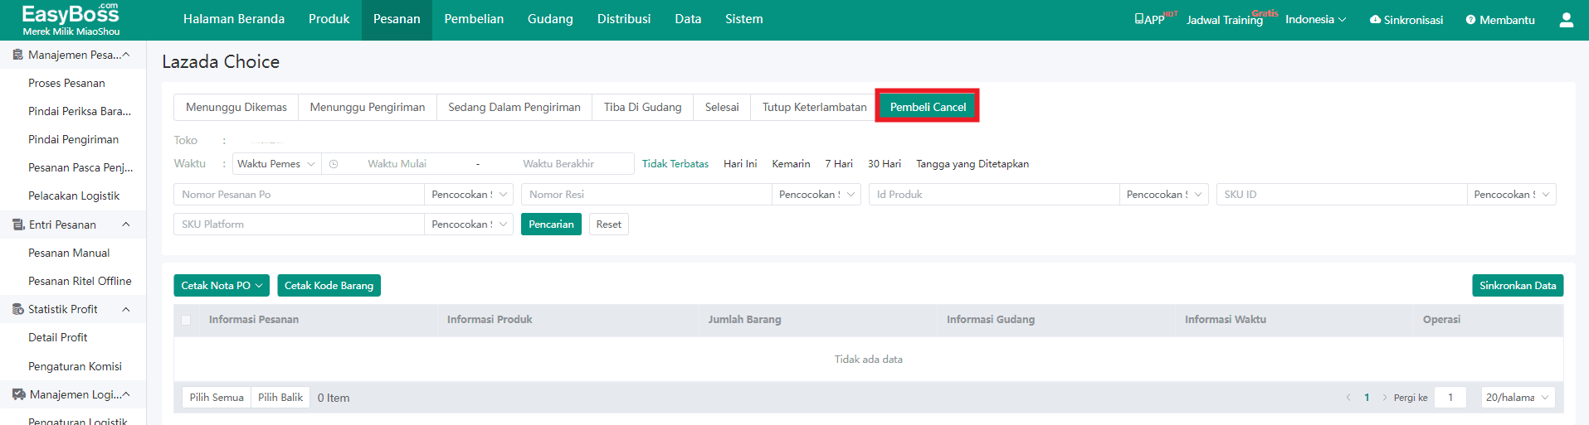
Task: Open Pencocokan dropdown beside Nomor Pesanan Po
Action: click(x=469, y=195)
